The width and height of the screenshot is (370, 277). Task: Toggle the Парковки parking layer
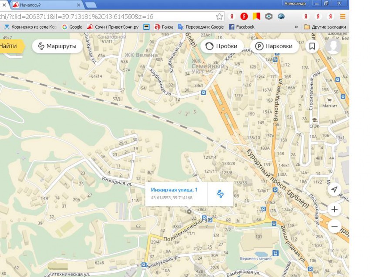[274, 46]
